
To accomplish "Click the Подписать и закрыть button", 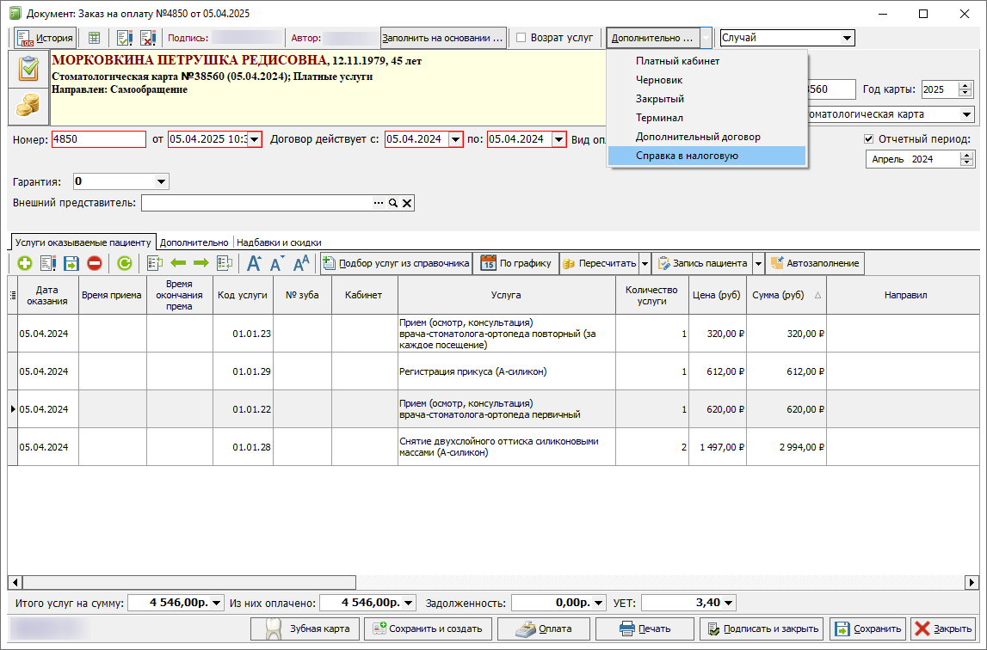I will 762,629.
